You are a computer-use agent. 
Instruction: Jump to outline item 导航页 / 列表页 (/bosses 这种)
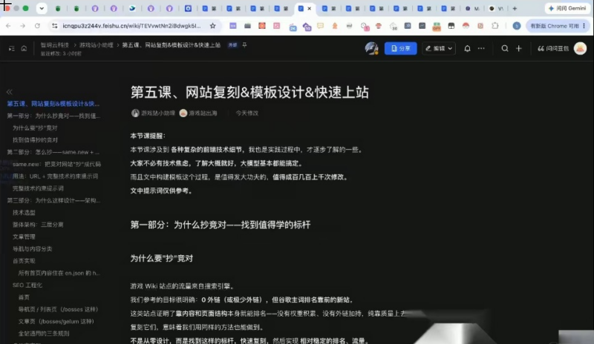click(x=59, y=310)
